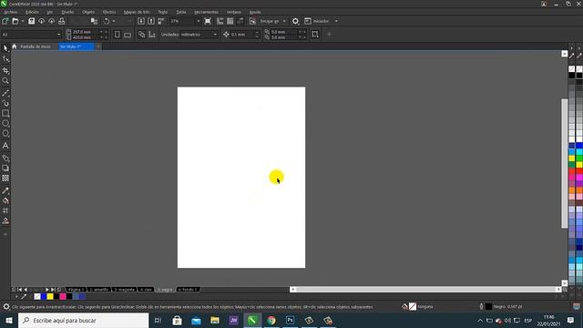Toggle Treat as filled button

[x=315, y=35]
